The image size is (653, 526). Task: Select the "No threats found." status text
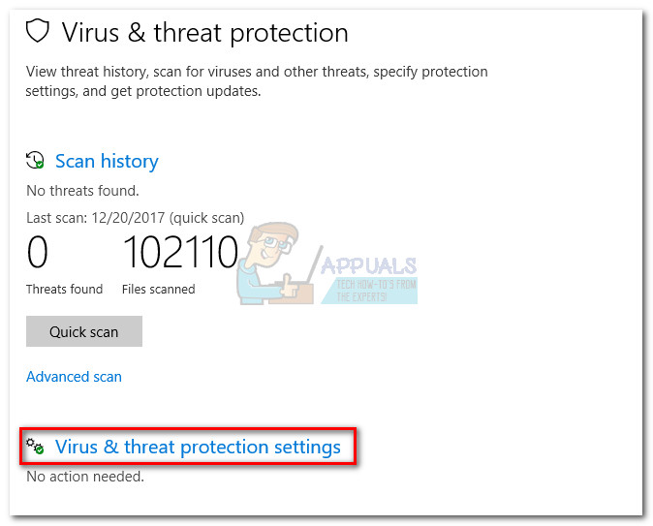[x=82, y=191]
